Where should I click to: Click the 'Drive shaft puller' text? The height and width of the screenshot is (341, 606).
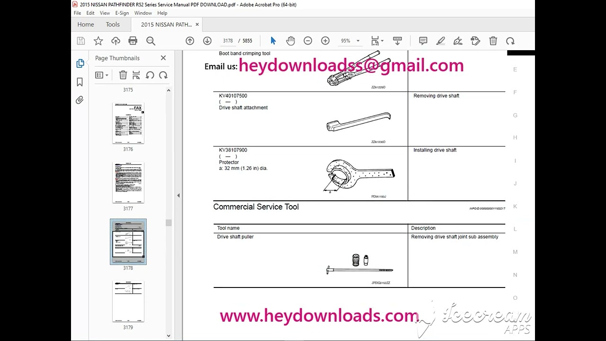pos(235,237)
